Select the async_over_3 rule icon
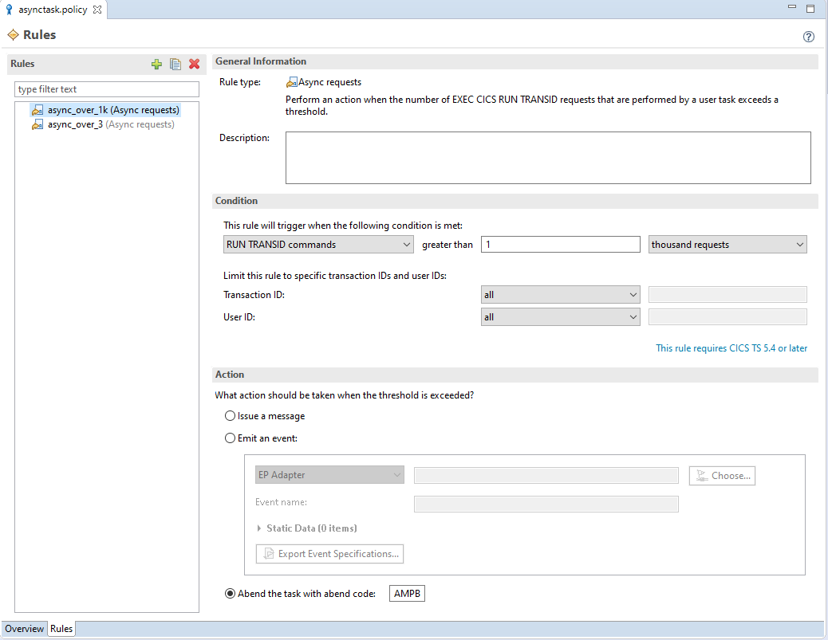This screenshot has height=640, width=828. pos(37,124)
